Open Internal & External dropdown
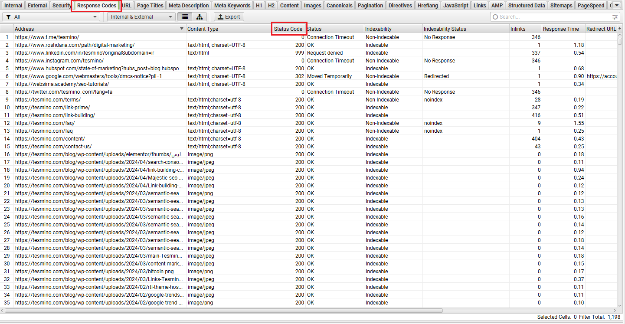This screenshot has width=625, height=324. (141, 17)
